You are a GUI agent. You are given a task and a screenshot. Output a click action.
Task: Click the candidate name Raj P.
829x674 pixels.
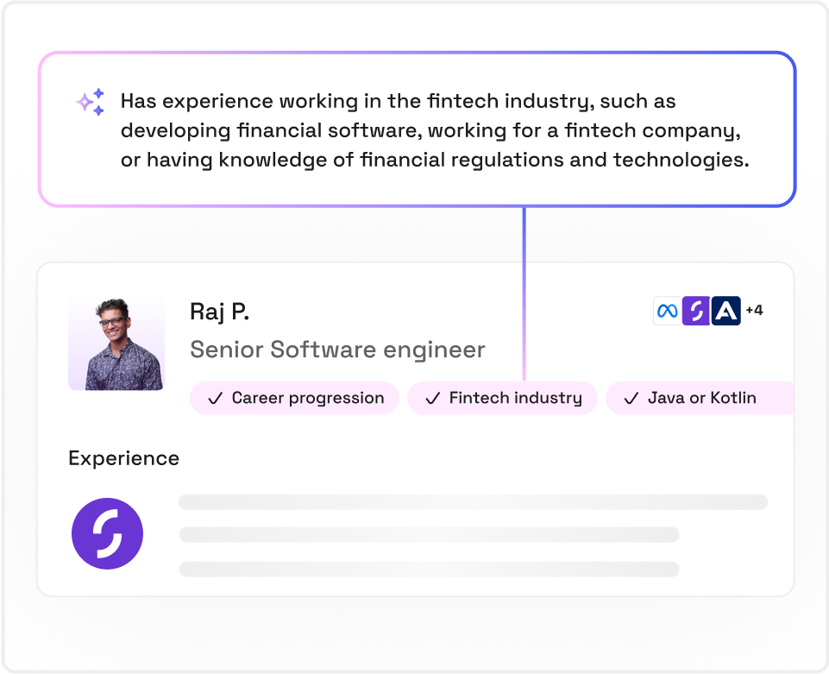pyautogui.click(x=219, y=312)
